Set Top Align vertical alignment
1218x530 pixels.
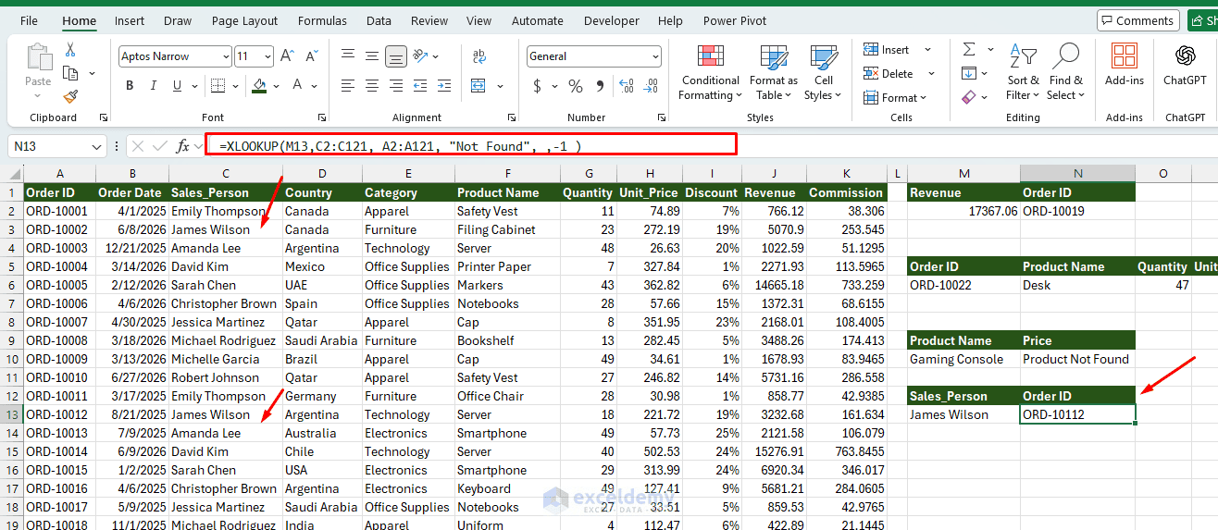tap(348, 56)
